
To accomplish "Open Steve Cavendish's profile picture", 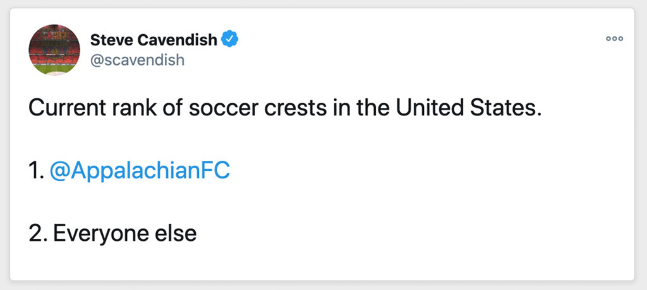I will click(54, 50).
